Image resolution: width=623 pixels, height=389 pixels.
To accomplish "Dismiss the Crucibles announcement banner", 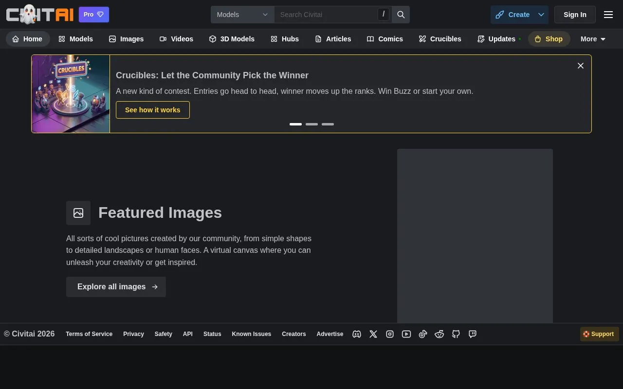I will [x=581, y=66].
